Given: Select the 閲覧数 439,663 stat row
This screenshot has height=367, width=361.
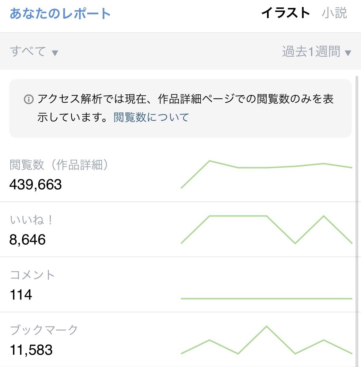Looking at the screenshot, I should (92, 175).
